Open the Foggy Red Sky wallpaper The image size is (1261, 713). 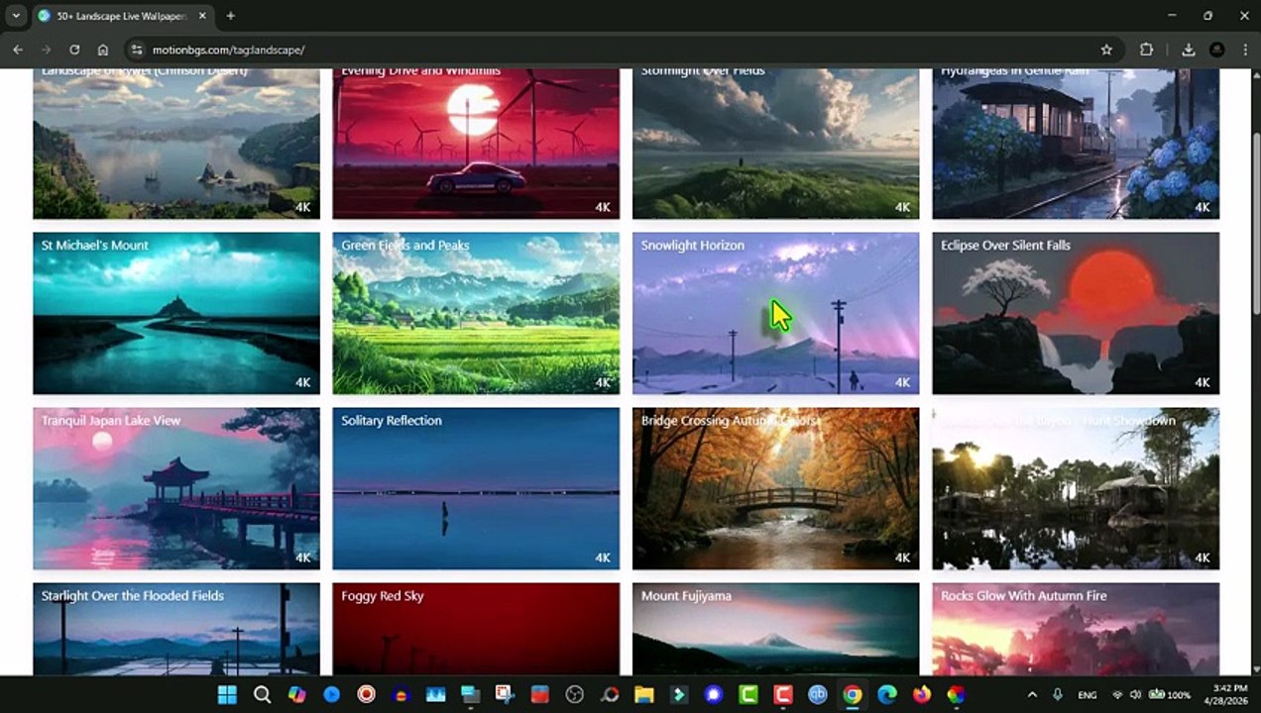coord(476,629)
